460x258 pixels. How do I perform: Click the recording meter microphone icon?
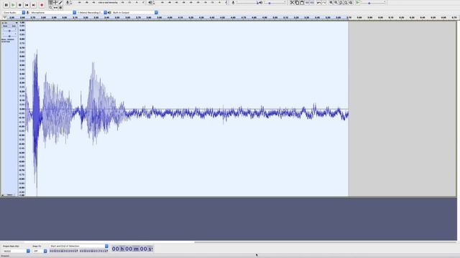point(68,3)
